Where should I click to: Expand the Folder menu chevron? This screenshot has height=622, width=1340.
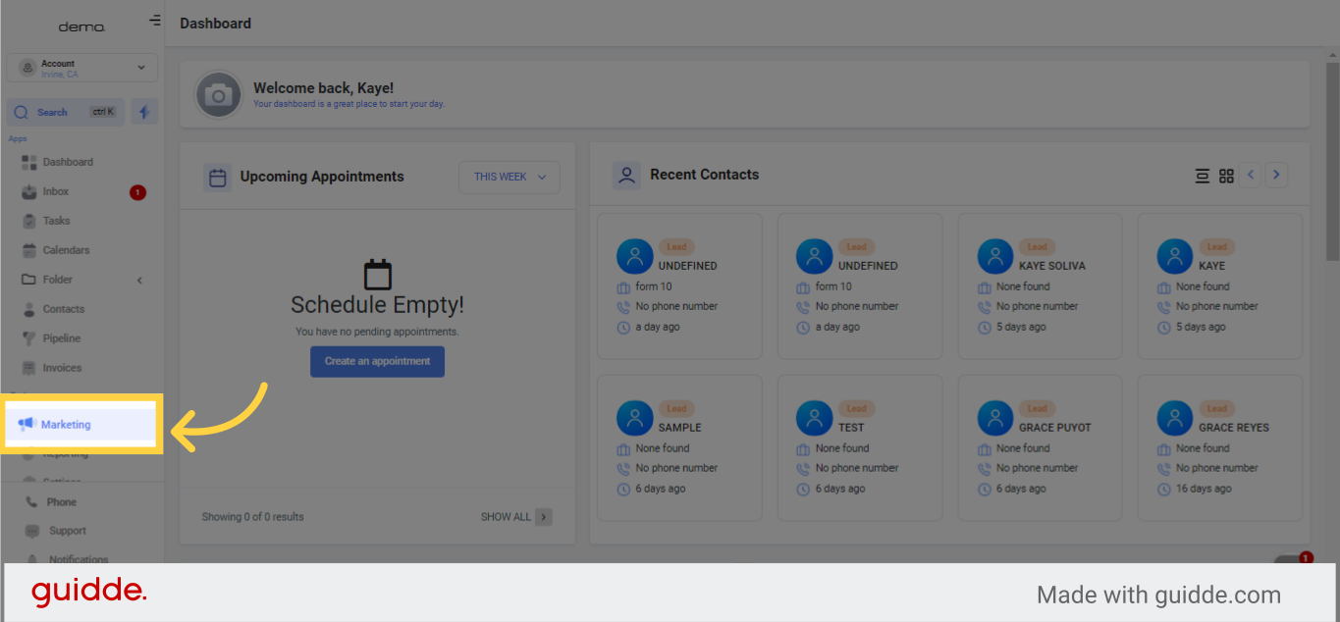pos(139,281)
